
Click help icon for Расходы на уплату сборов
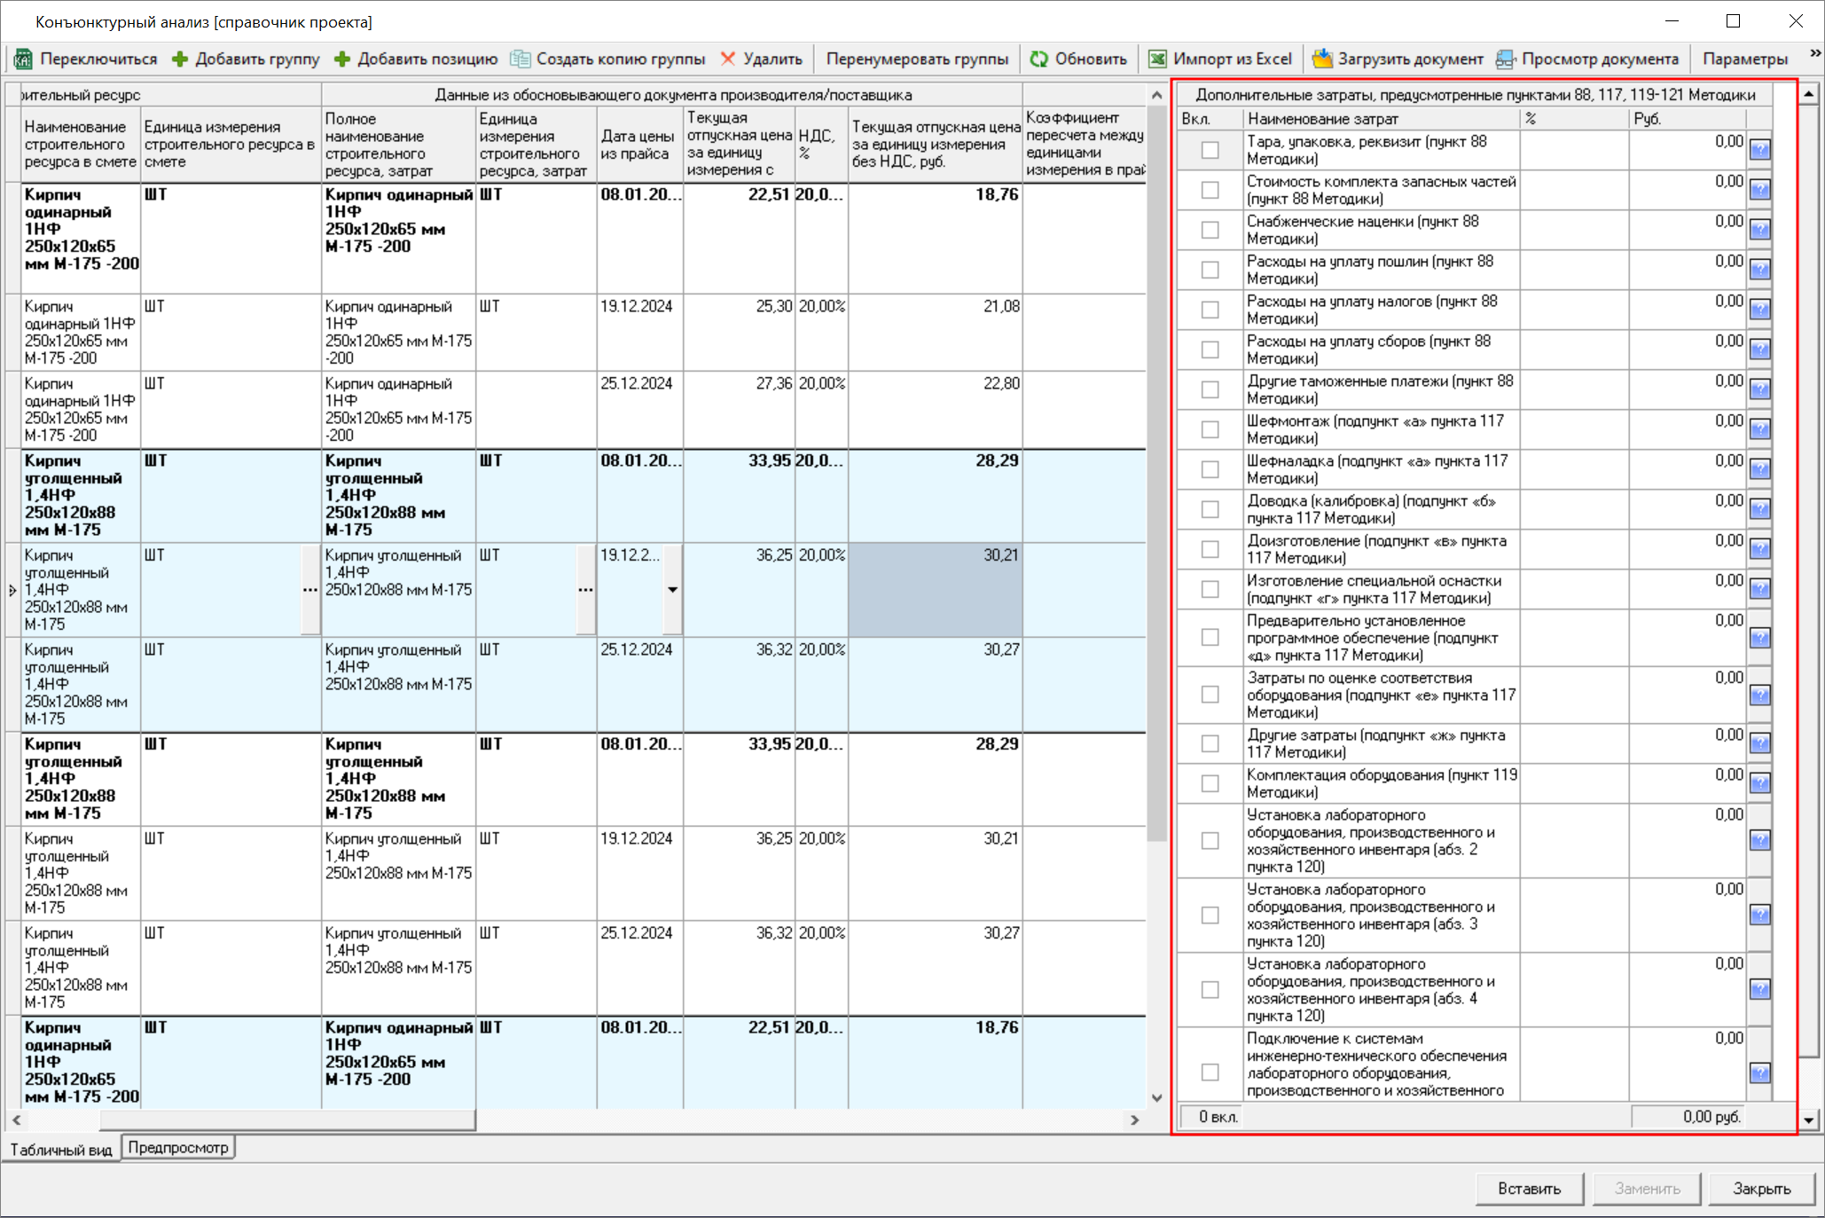click(1760, 350)
